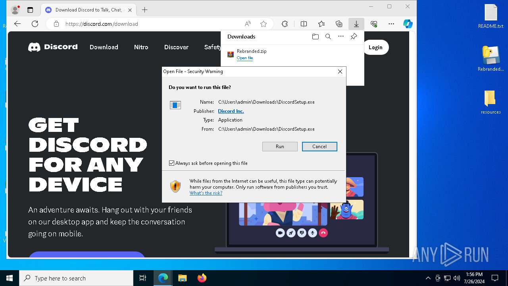508x286 pixels.
Task: Open the README.txt desktop file
Action: pos(491,16)
